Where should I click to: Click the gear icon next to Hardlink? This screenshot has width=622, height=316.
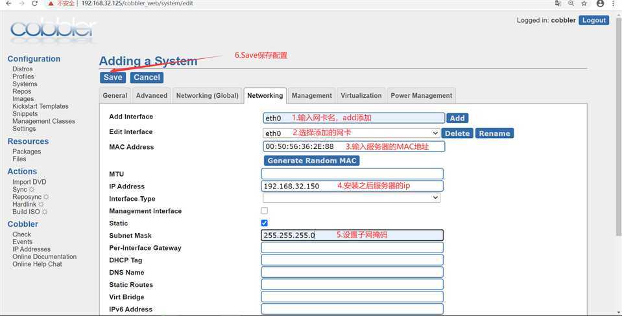[40, 205]
